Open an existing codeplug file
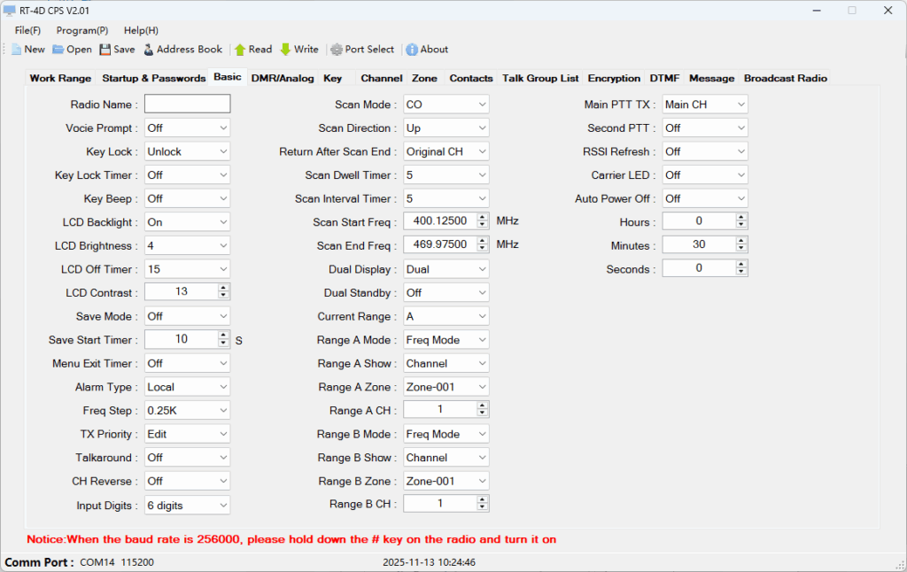Screen dimensions: 907x572 [71, 50]
